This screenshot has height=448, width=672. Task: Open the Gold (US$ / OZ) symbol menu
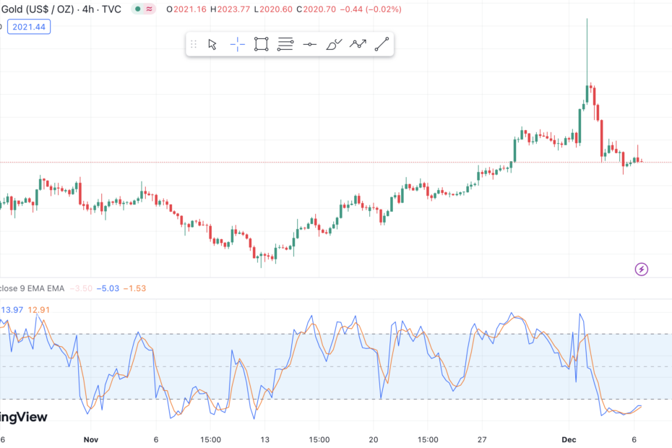coord(36,10)
